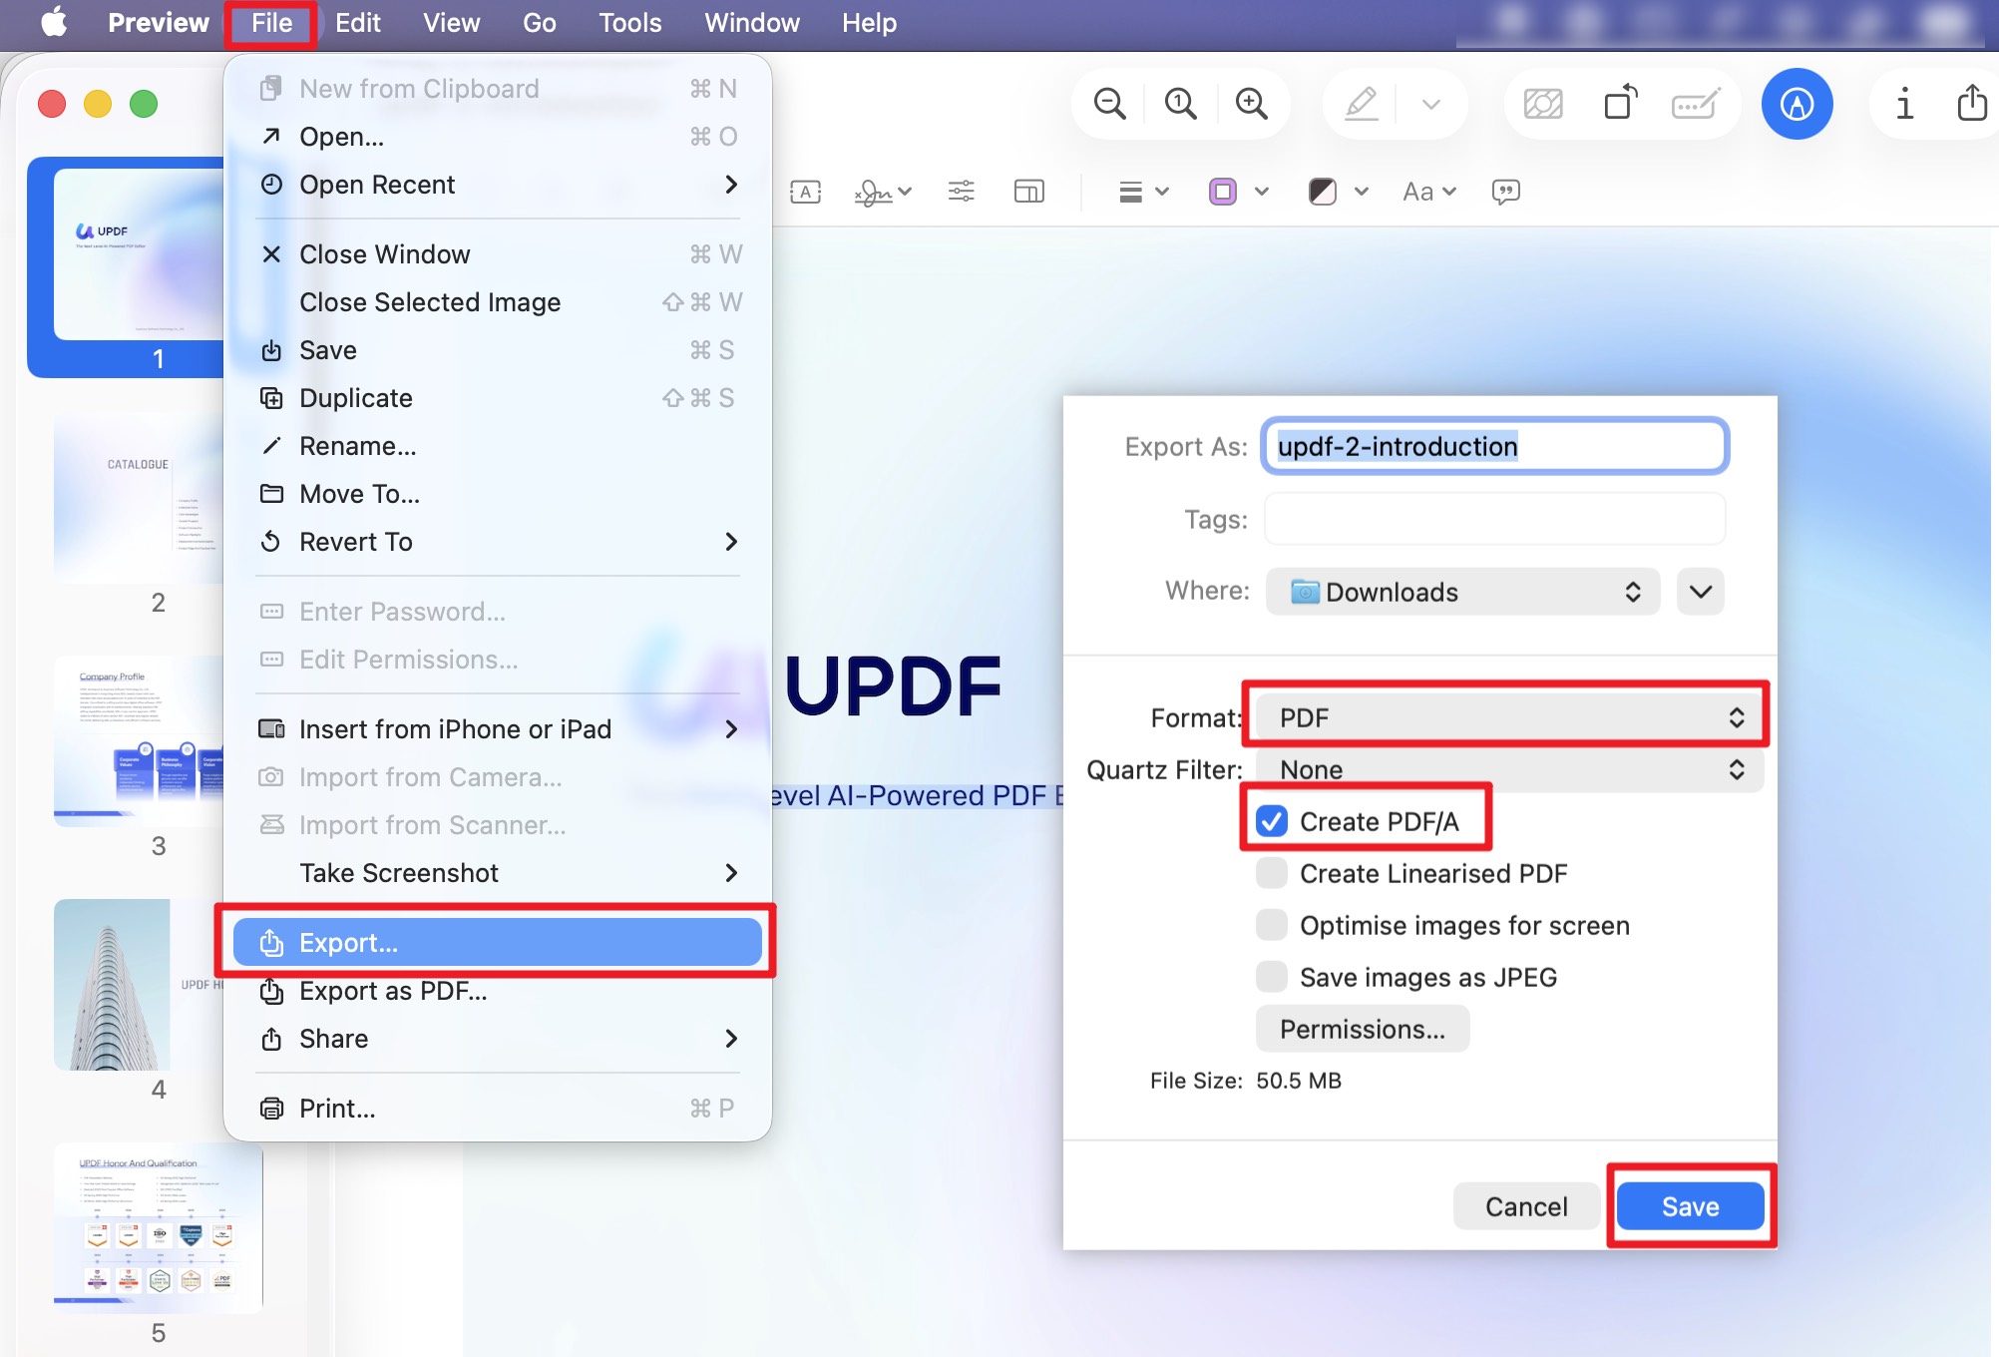The image size is (1999, 1357).
Task: Open the Aa text style dropdown
Action: coord(1429,192)
